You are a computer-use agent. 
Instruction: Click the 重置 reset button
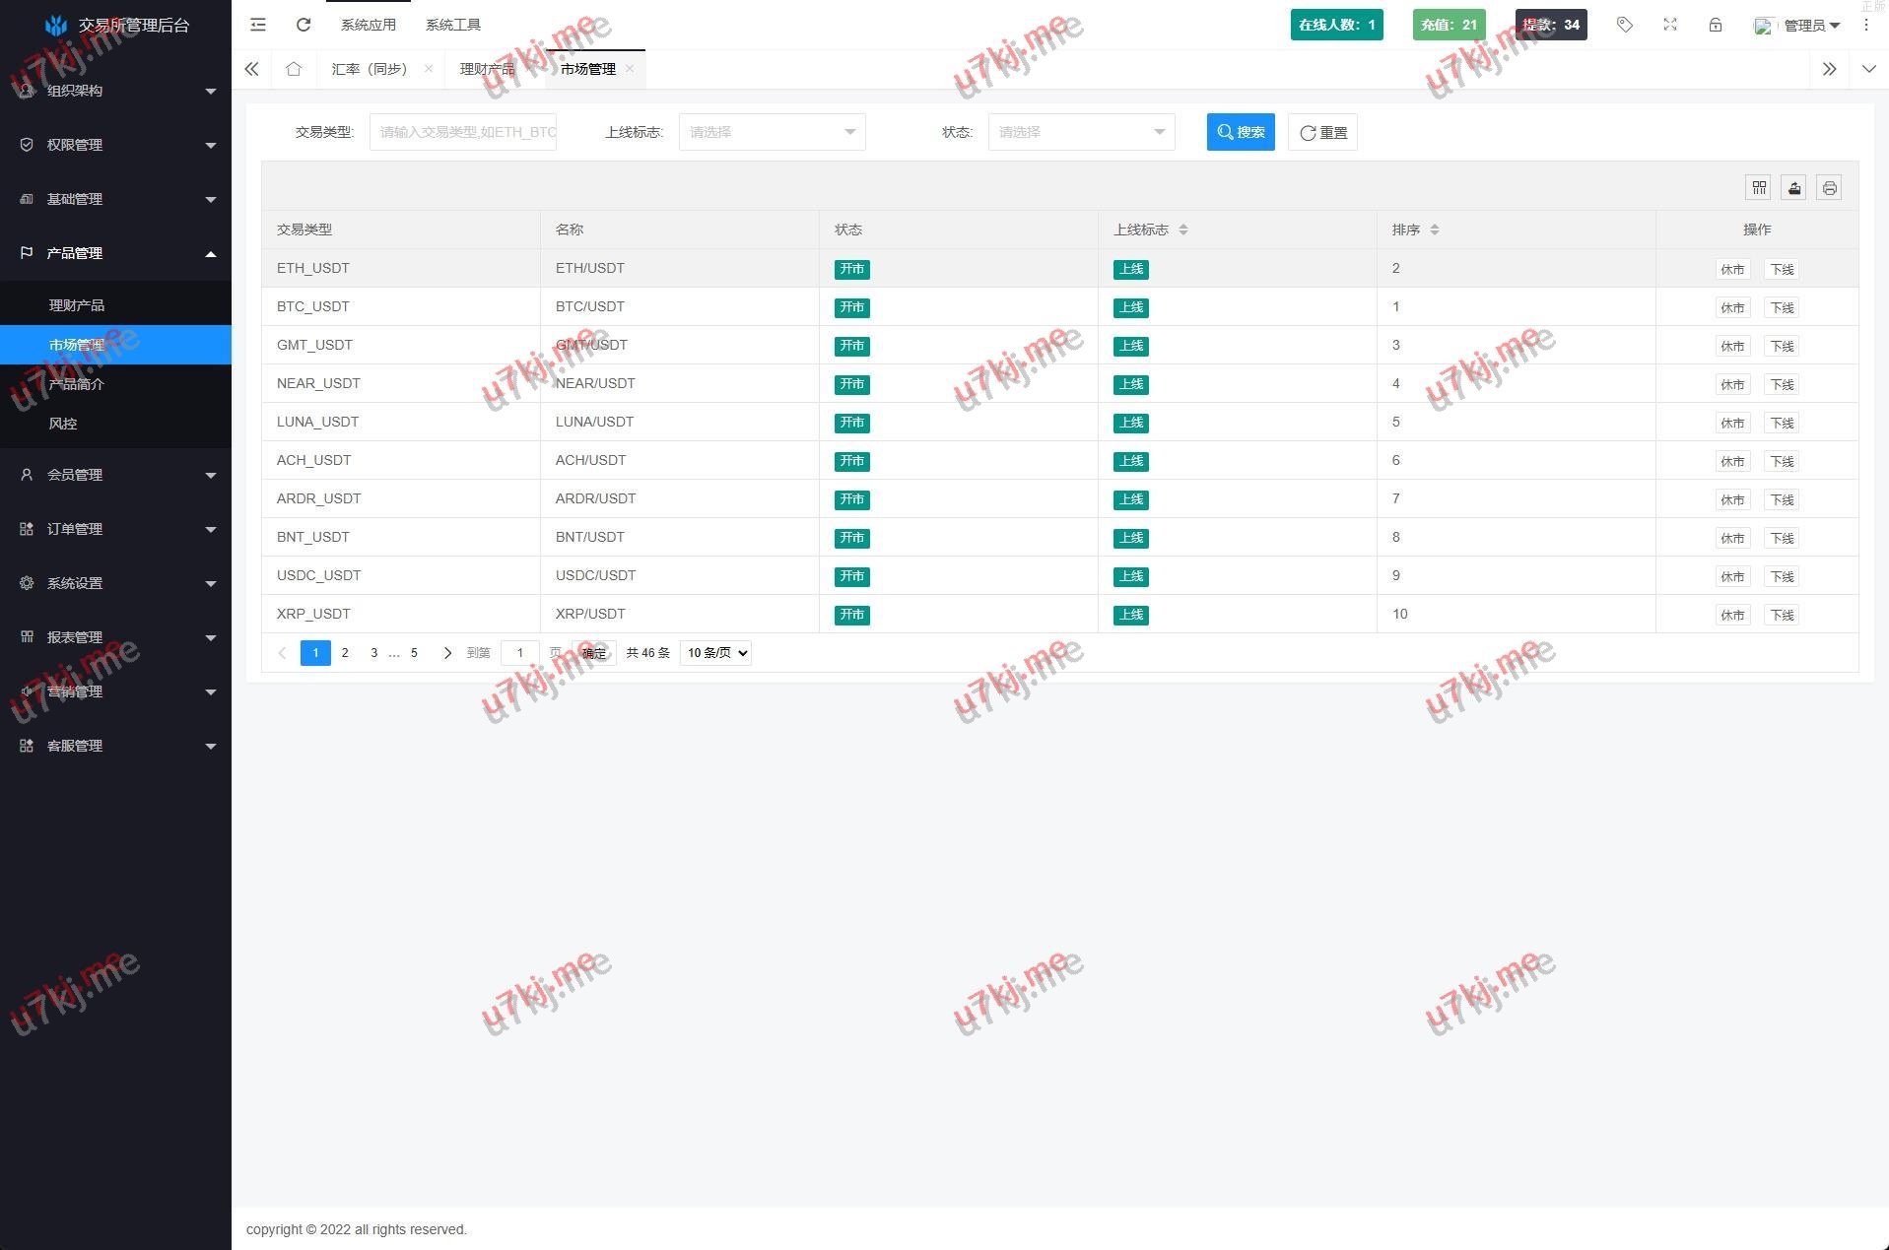[x=1322, y=132]
